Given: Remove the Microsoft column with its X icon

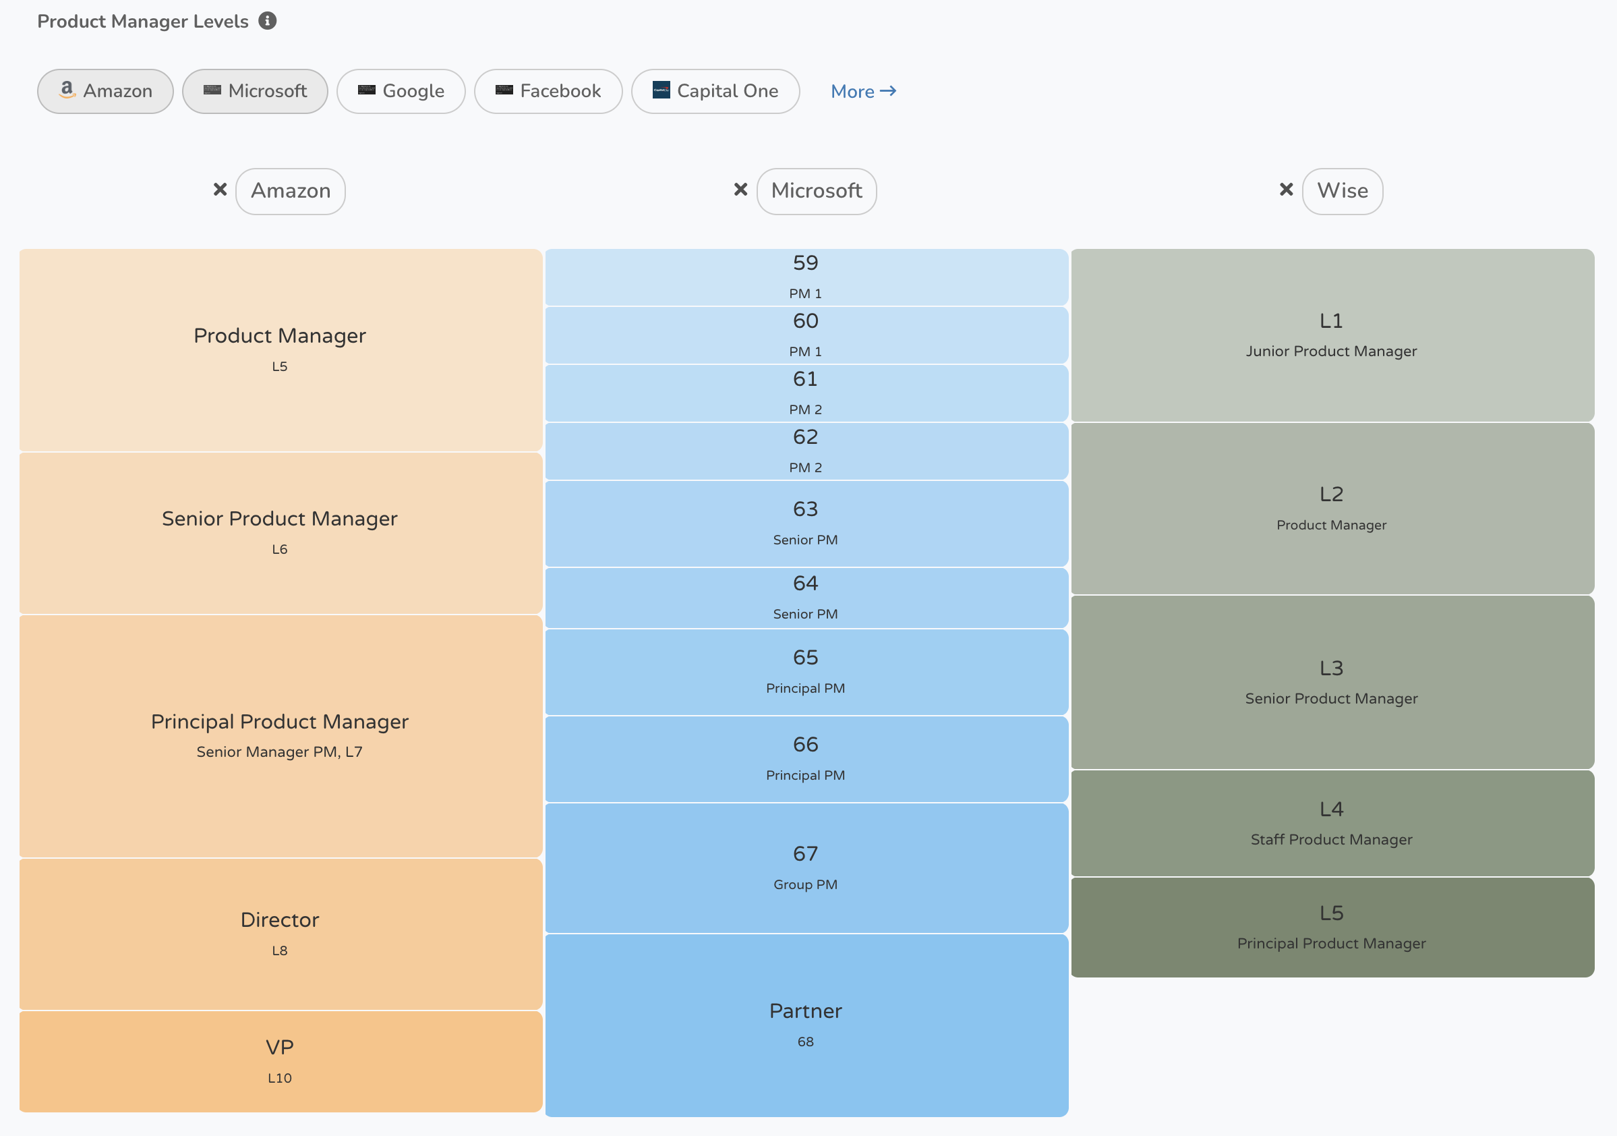Looking at the screenshot, I should click(740, 190).
